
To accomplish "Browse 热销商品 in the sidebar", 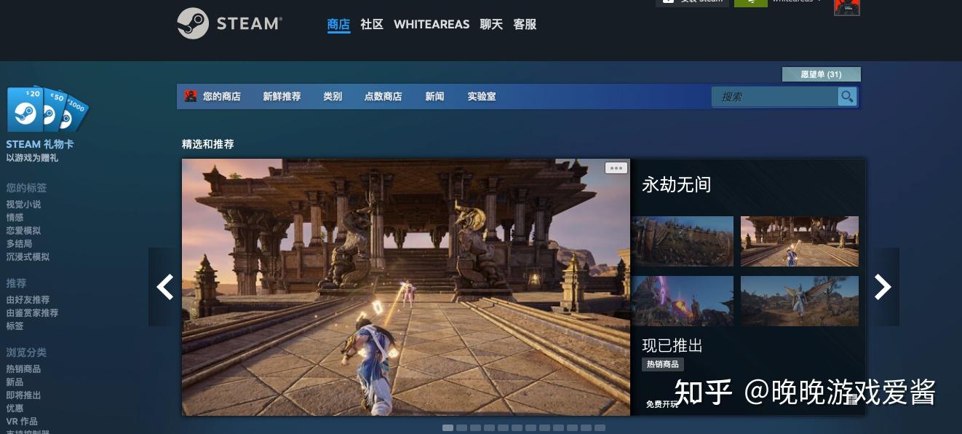I will click(x=23, y=369).
